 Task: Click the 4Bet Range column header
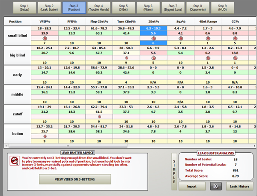tap(208, 21)
